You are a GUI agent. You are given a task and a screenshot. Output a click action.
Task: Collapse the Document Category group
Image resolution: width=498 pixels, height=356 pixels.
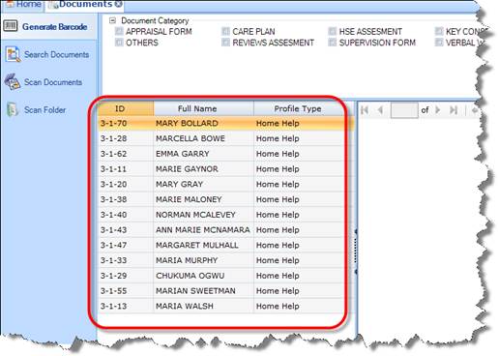point(112,20)
